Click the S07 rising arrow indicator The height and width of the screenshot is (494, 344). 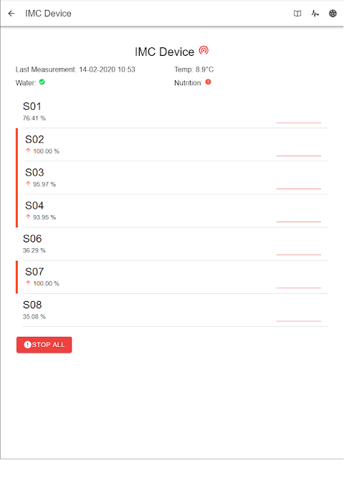28,283
